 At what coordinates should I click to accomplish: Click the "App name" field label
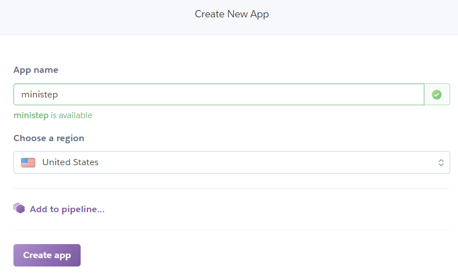36,70
